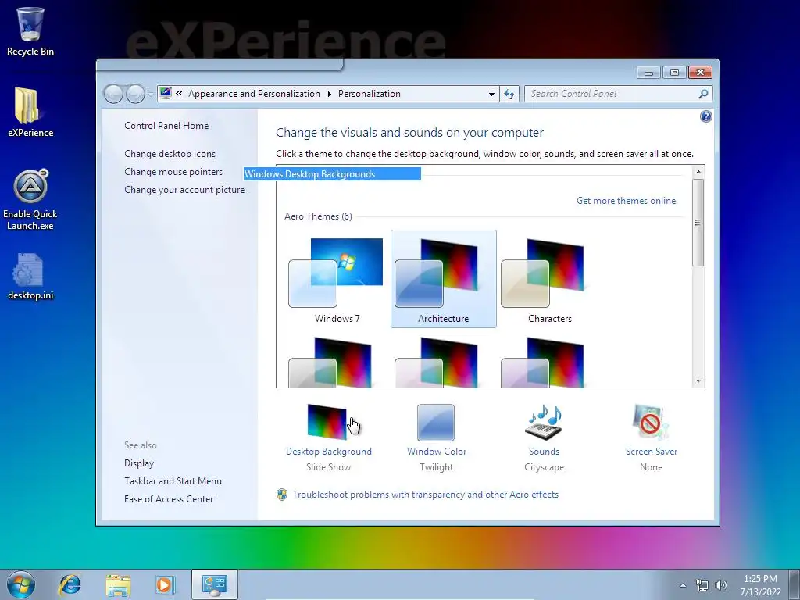Click the themes list scrollbar thumb
The width and height of the screenshot is (800, 600).
(698, 222)
